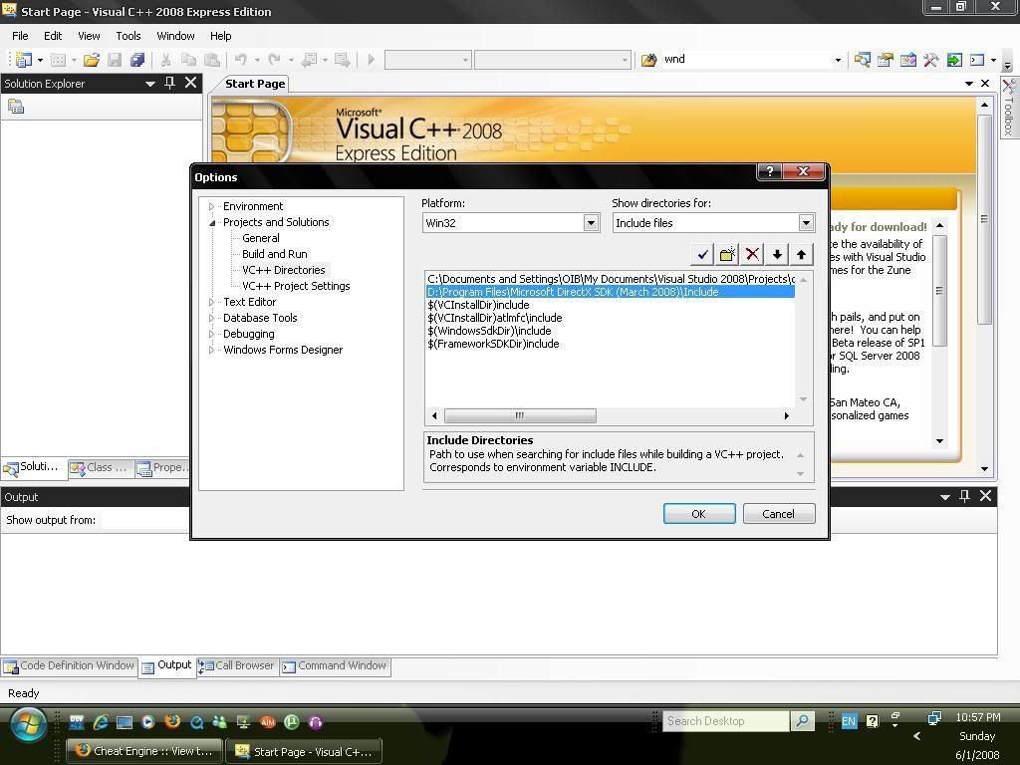This screenshot has height=765, width=1020.
Task: Move selected directory up with arrow icon
Action: [802, 254]
